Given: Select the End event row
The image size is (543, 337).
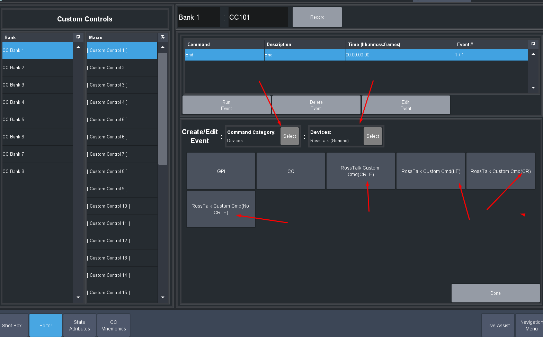Looking at the screenshot, I should click(x=356, y=55).
